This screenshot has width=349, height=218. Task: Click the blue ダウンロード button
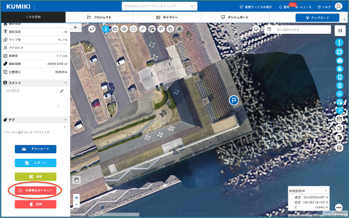36,149
